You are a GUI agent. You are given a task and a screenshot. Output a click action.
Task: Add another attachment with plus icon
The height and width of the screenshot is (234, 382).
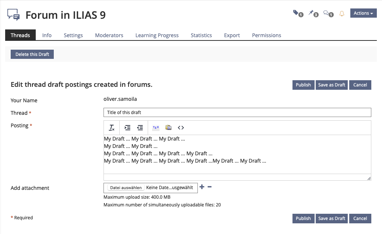tap(202, 187)
